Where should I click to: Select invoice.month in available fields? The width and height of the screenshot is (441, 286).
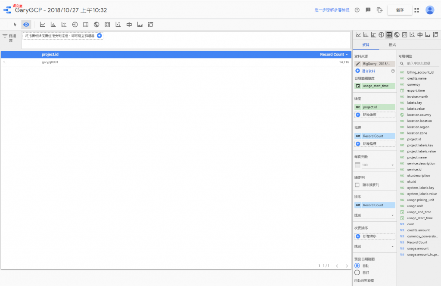pyautogui.click(x=418, y=97)
